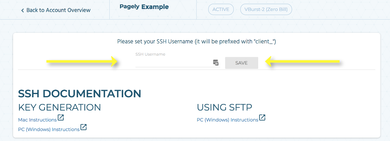Click the yellow arrow pointing at SAVE
The image size is (390, 141).
[303, 61]
